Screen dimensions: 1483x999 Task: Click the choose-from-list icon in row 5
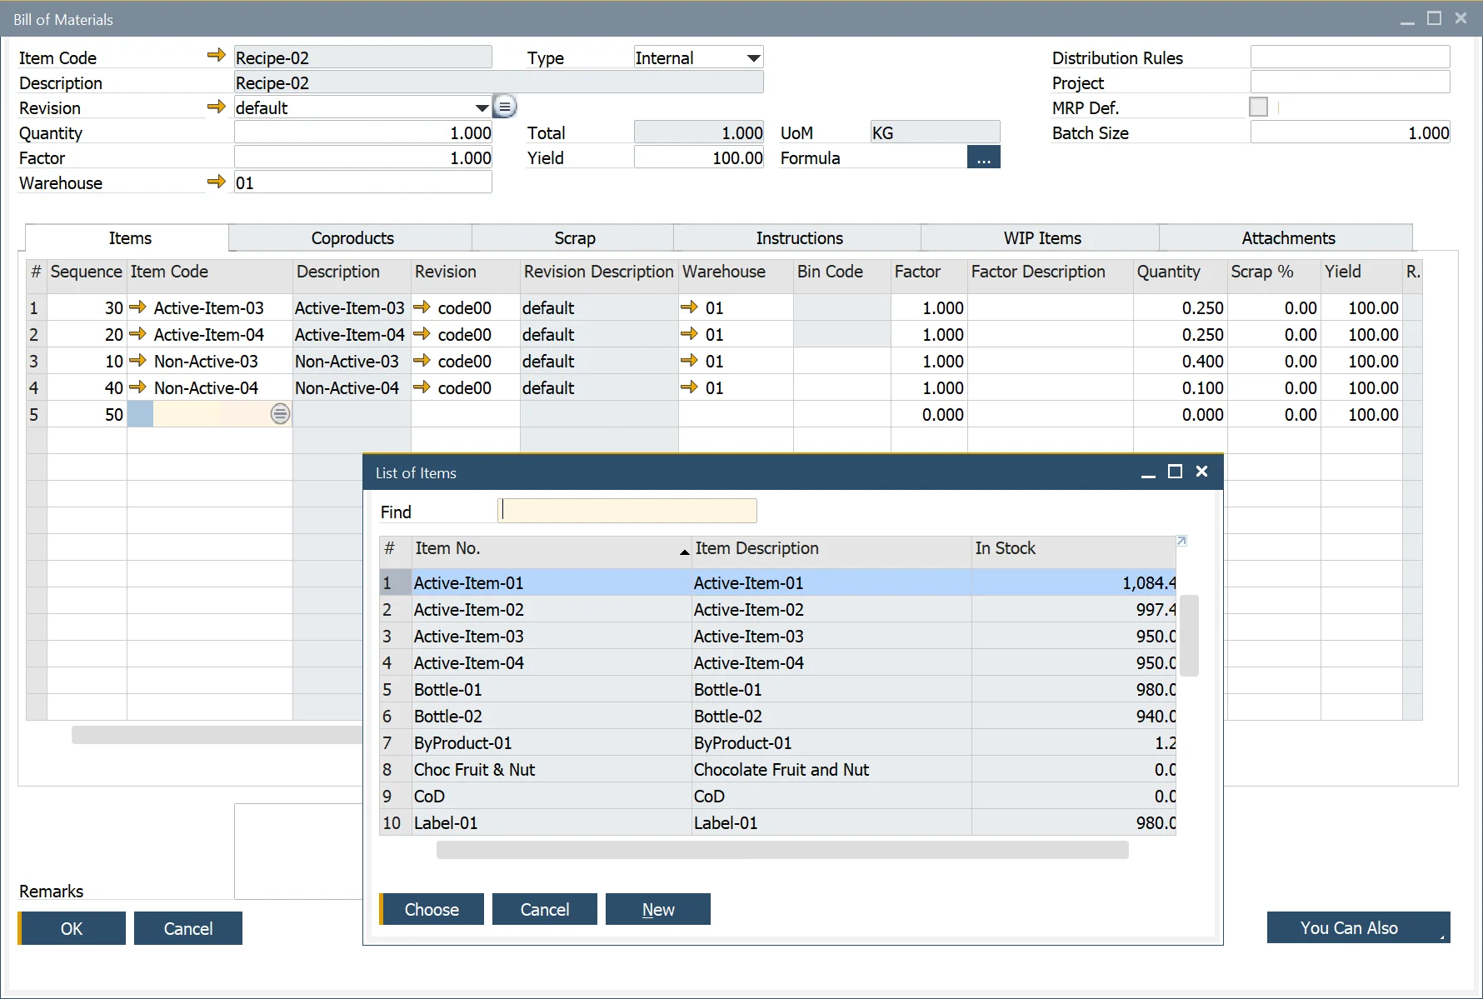pyautogui.click(x=280, y=414)
